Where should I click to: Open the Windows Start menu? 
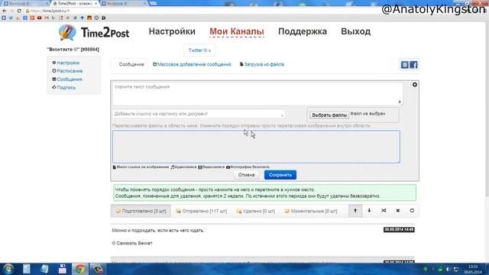(x=8, y=269)
